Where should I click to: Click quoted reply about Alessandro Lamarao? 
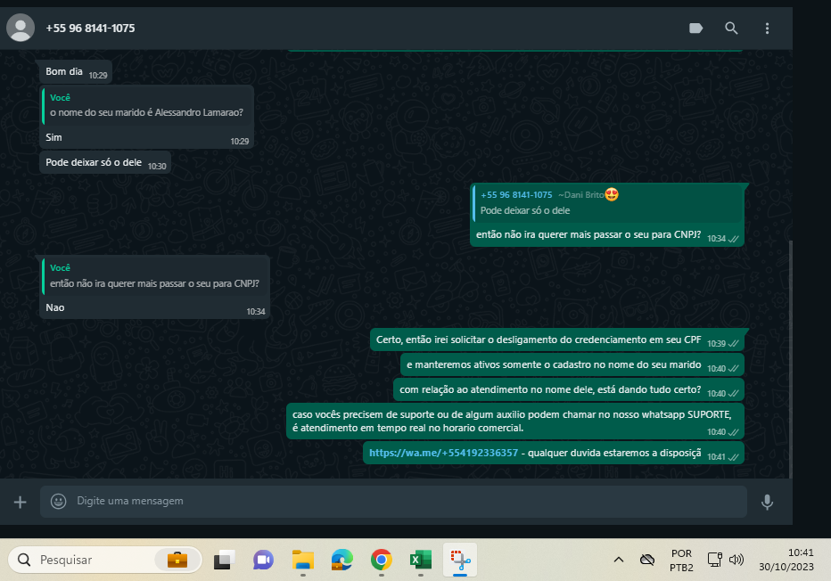coord(147,105)
